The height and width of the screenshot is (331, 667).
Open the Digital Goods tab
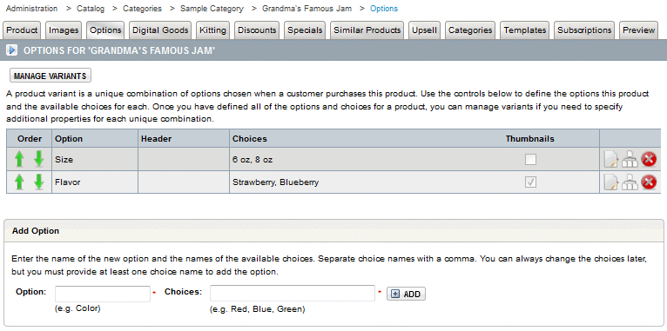click(160, 30)
